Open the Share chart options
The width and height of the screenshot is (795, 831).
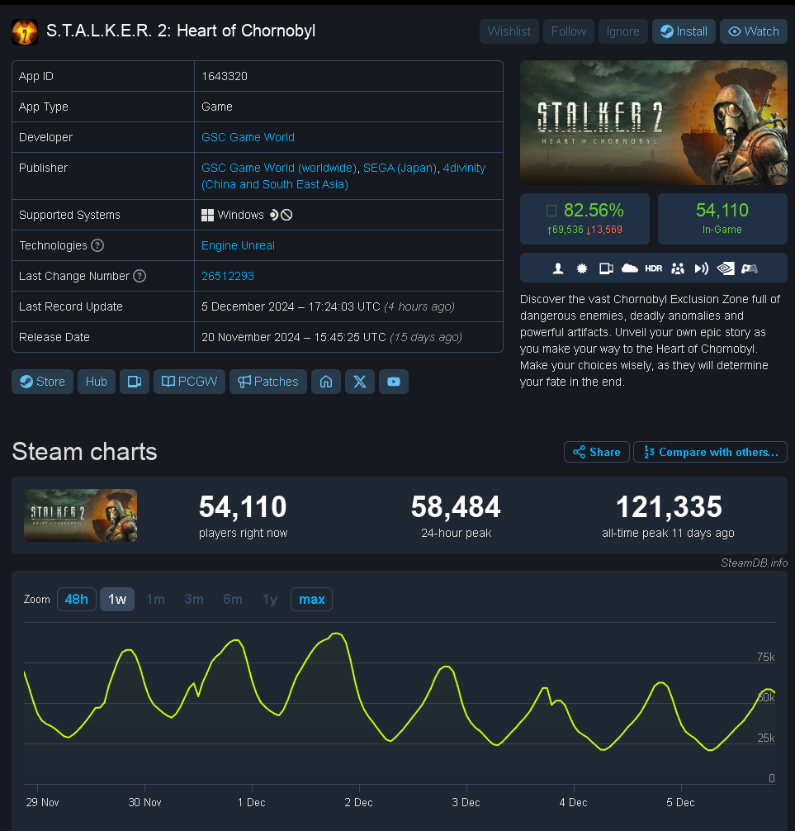point(596,452)
